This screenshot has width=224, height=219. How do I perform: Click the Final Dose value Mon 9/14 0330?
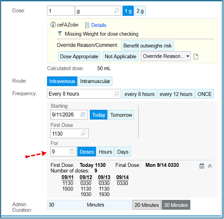pyautogui.click(x=162, y=165)
